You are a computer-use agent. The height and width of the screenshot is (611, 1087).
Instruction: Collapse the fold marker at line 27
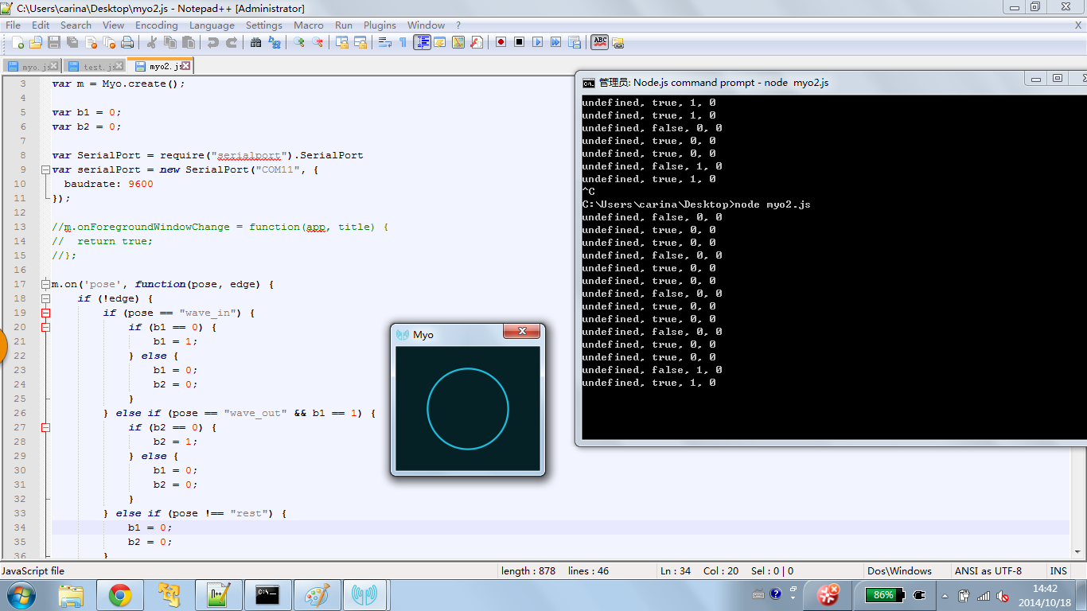[x=45, y=427]
